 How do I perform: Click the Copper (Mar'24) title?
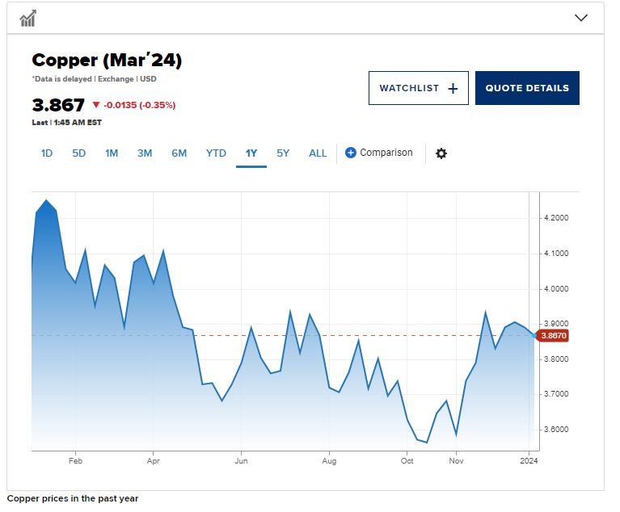[x=107, y=61]
